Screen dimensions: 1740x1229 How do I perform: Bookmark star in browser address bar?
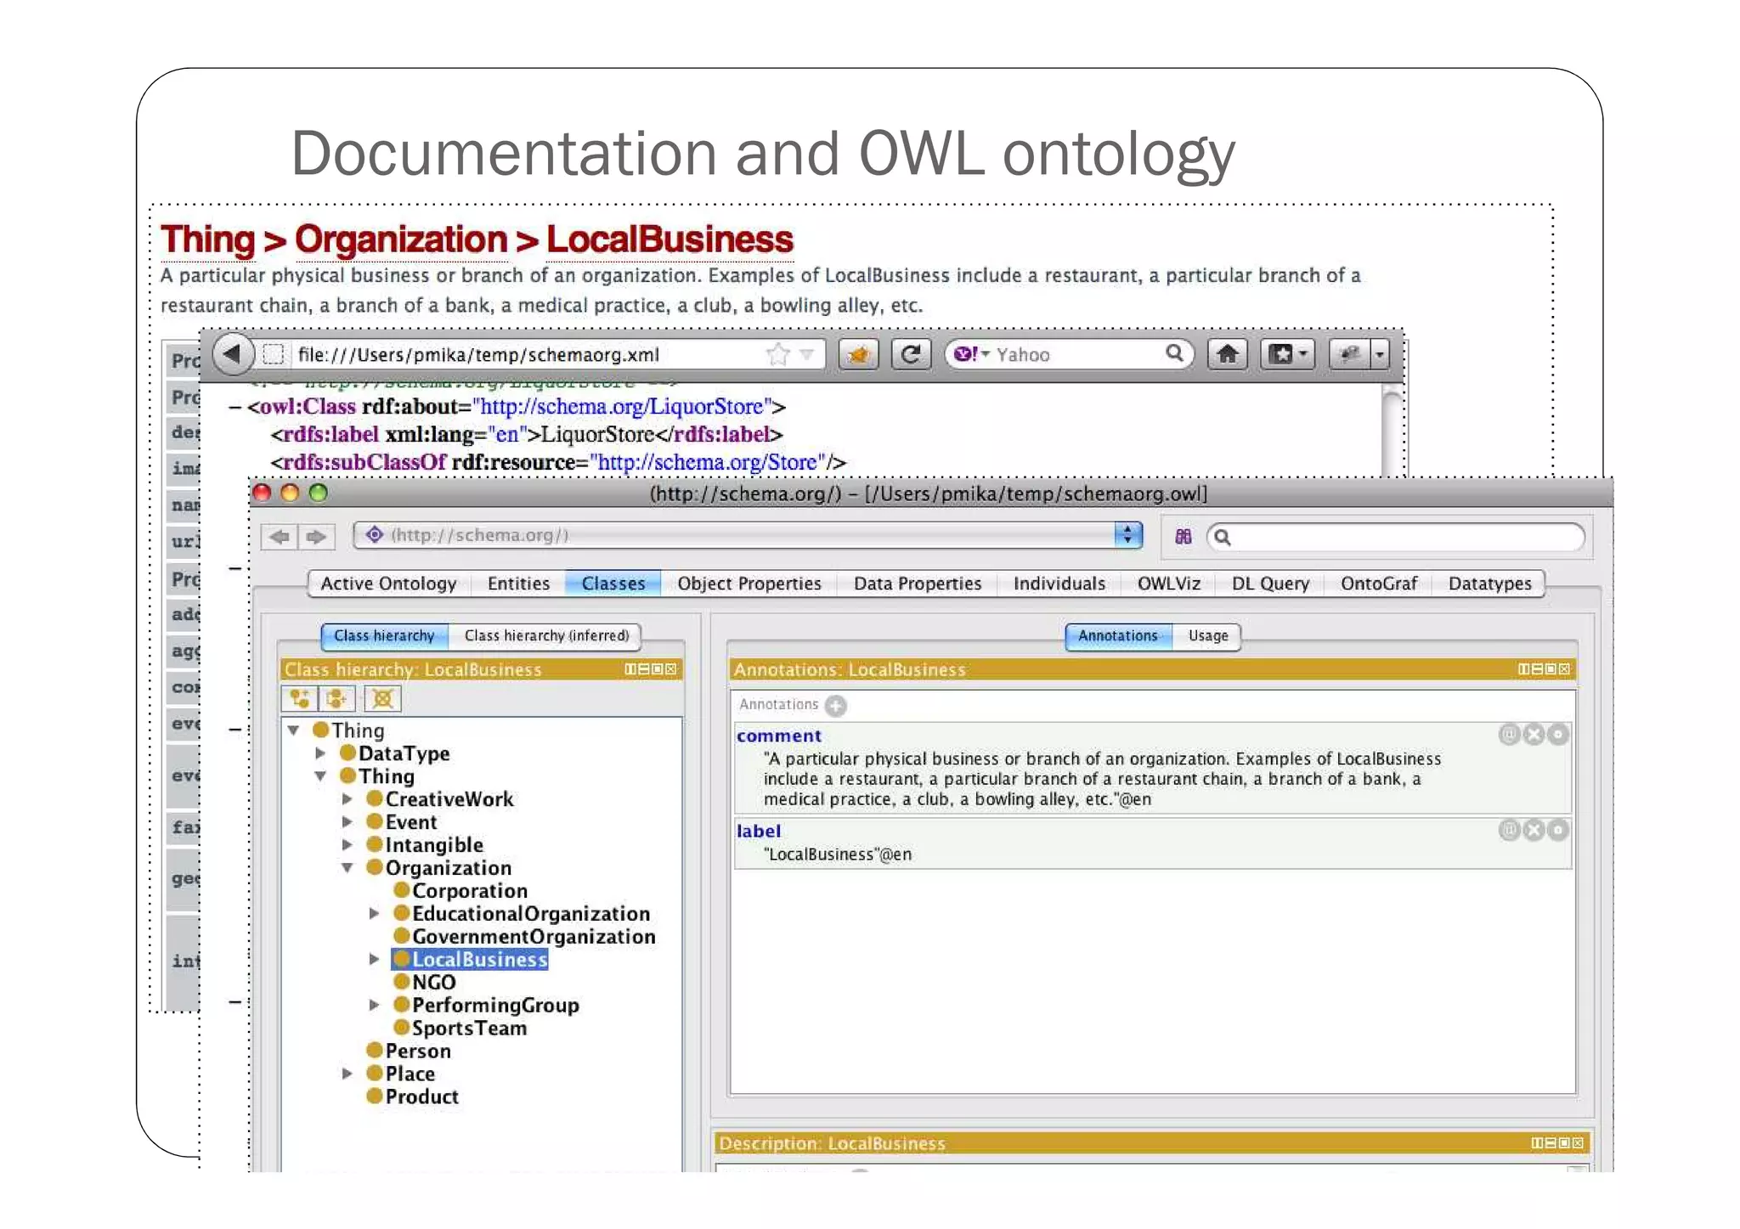click(777, 354)
